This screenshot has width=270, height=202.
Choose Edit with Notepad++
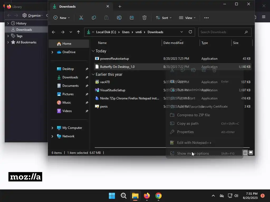tap(204, 143)
